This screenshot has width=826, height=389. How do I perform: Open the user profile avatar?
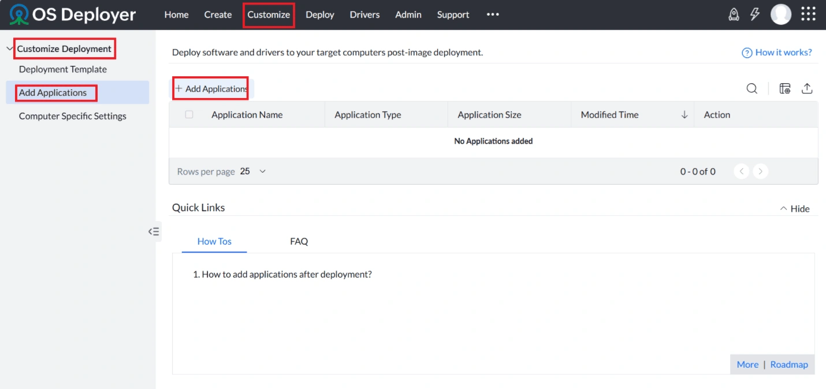(x=781, y=14)
